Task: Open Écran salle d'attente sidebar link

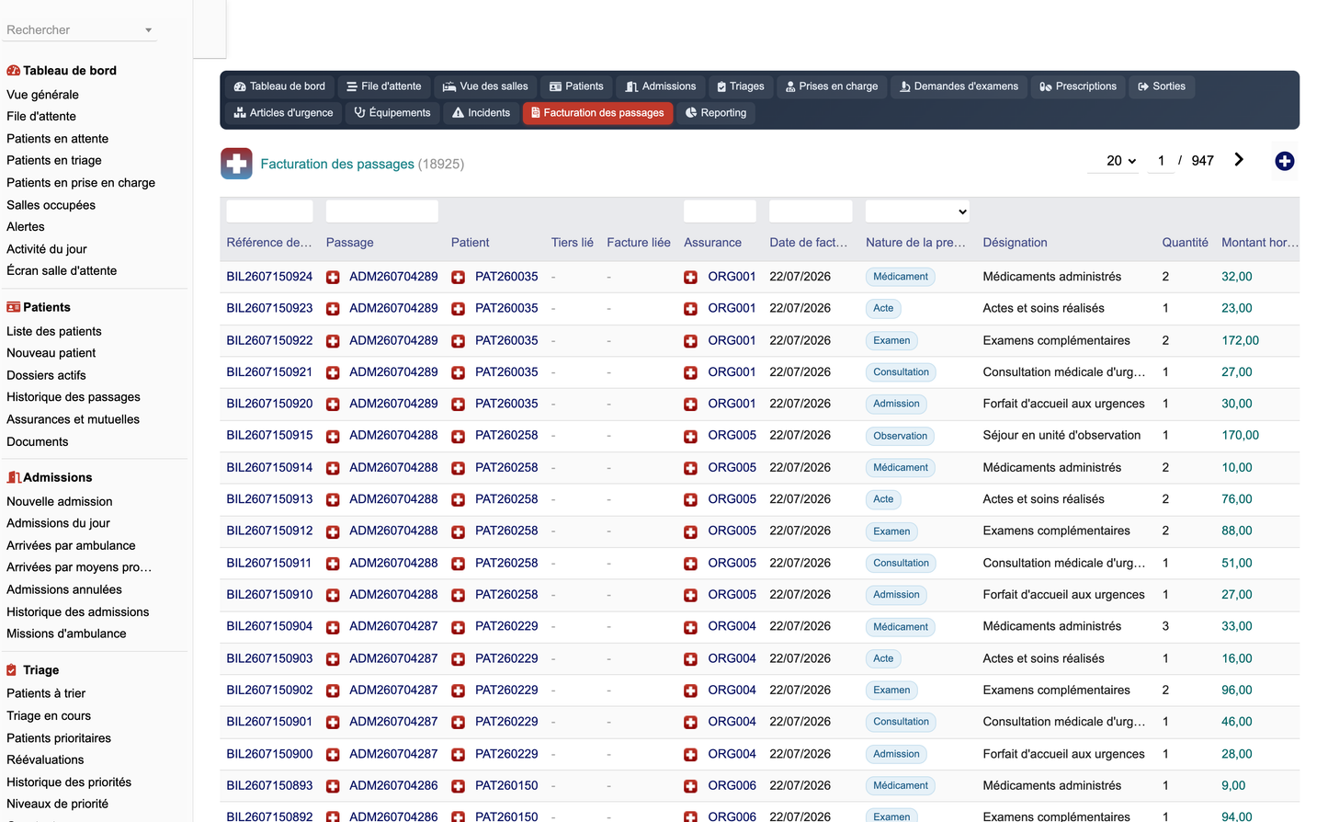Action: pyautogui.click(x=62, y=270)
